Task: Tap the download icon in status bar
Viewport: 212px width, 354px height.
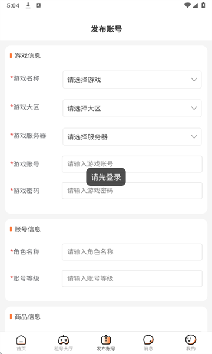Action: [x=28, y=5]
